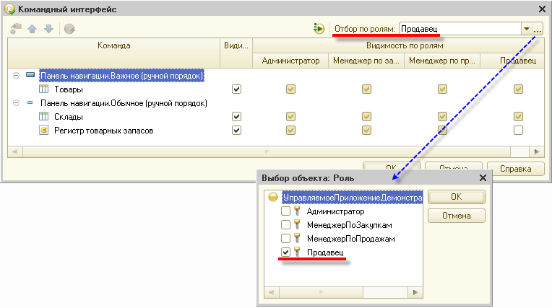Screen dimensions: 552x308
Task: Toggle Менеджер по продажам visibility for Склады
Action: point(442,116)
